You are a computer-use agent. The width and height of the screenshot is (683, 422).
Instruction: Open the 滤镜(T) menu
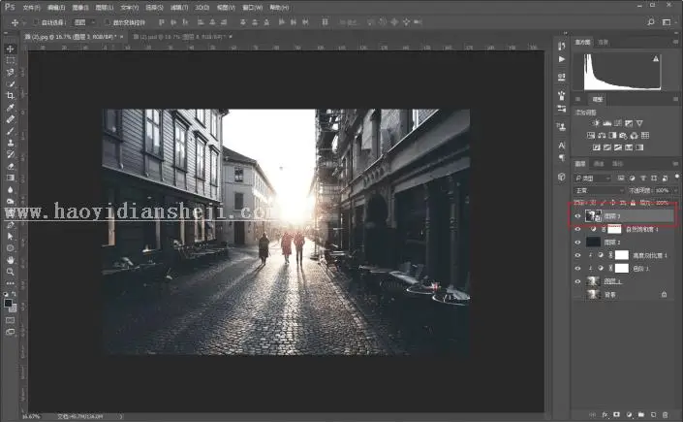click(x=179, y=8)
